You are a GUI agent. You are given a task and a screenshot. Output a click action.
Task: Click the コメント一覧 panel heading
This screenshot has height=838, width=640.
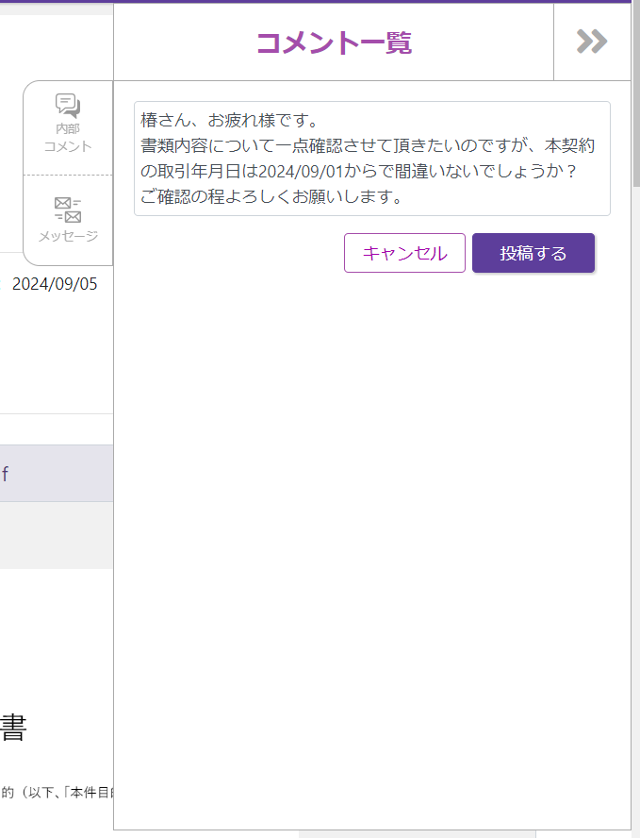click(334, 42)
